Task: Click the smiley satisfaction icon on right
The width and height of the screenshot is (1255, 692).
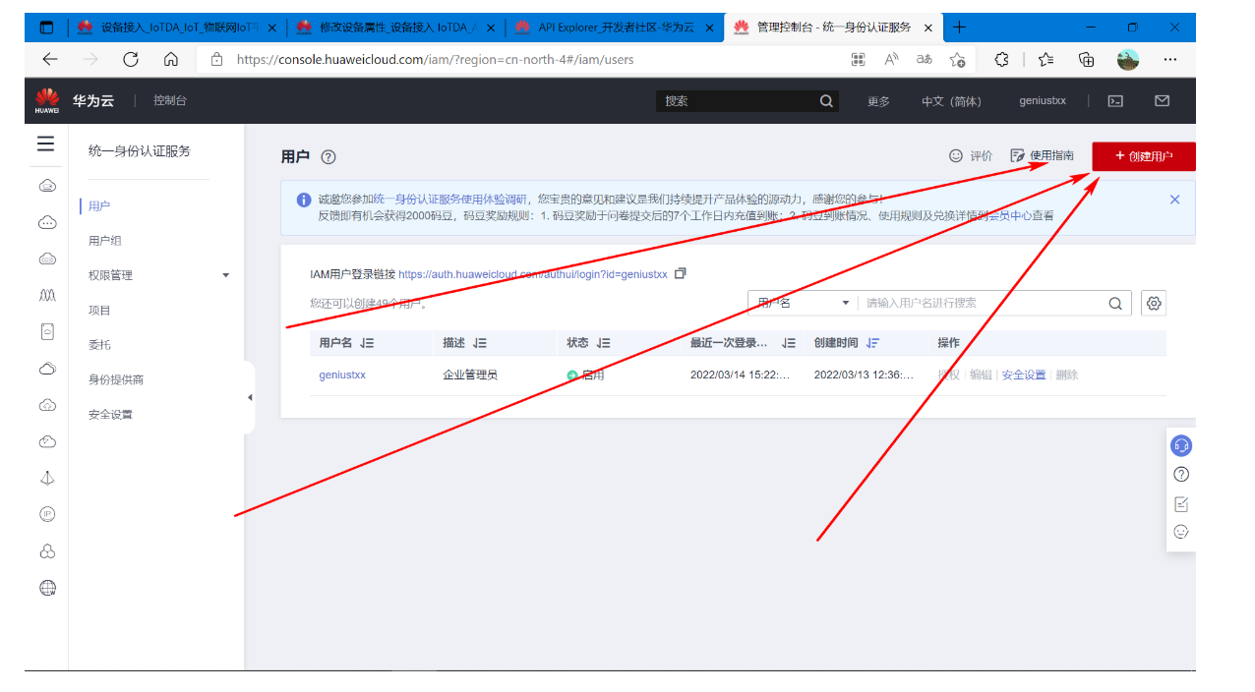Action: point(1181,532)
